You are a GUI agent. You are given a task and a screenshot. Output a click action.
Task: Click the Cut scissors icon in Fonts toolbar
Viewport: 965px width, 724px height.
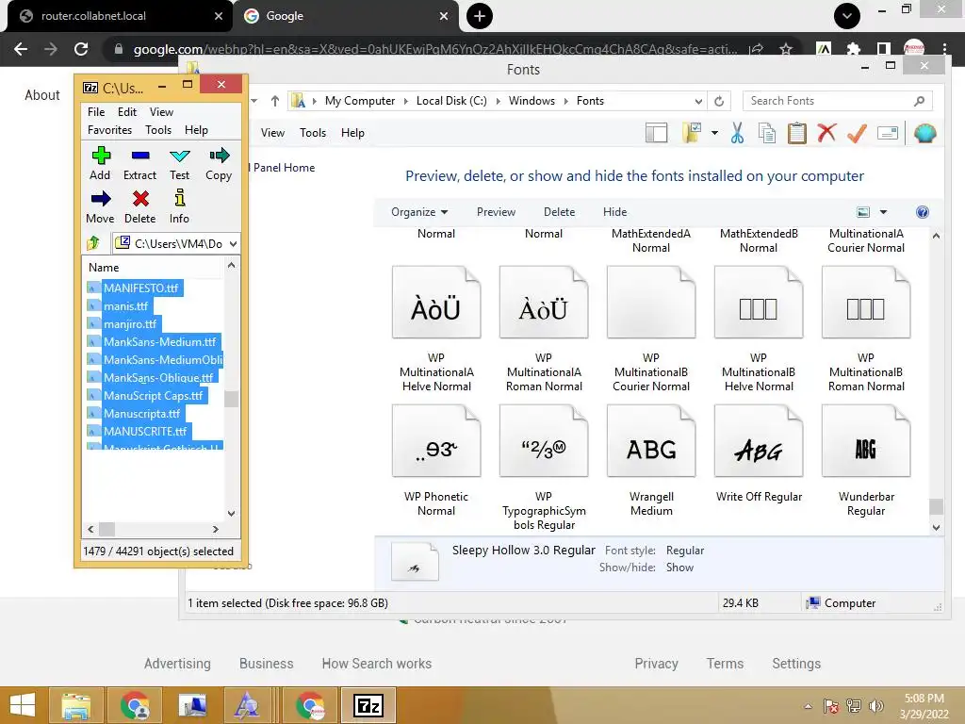737,132
